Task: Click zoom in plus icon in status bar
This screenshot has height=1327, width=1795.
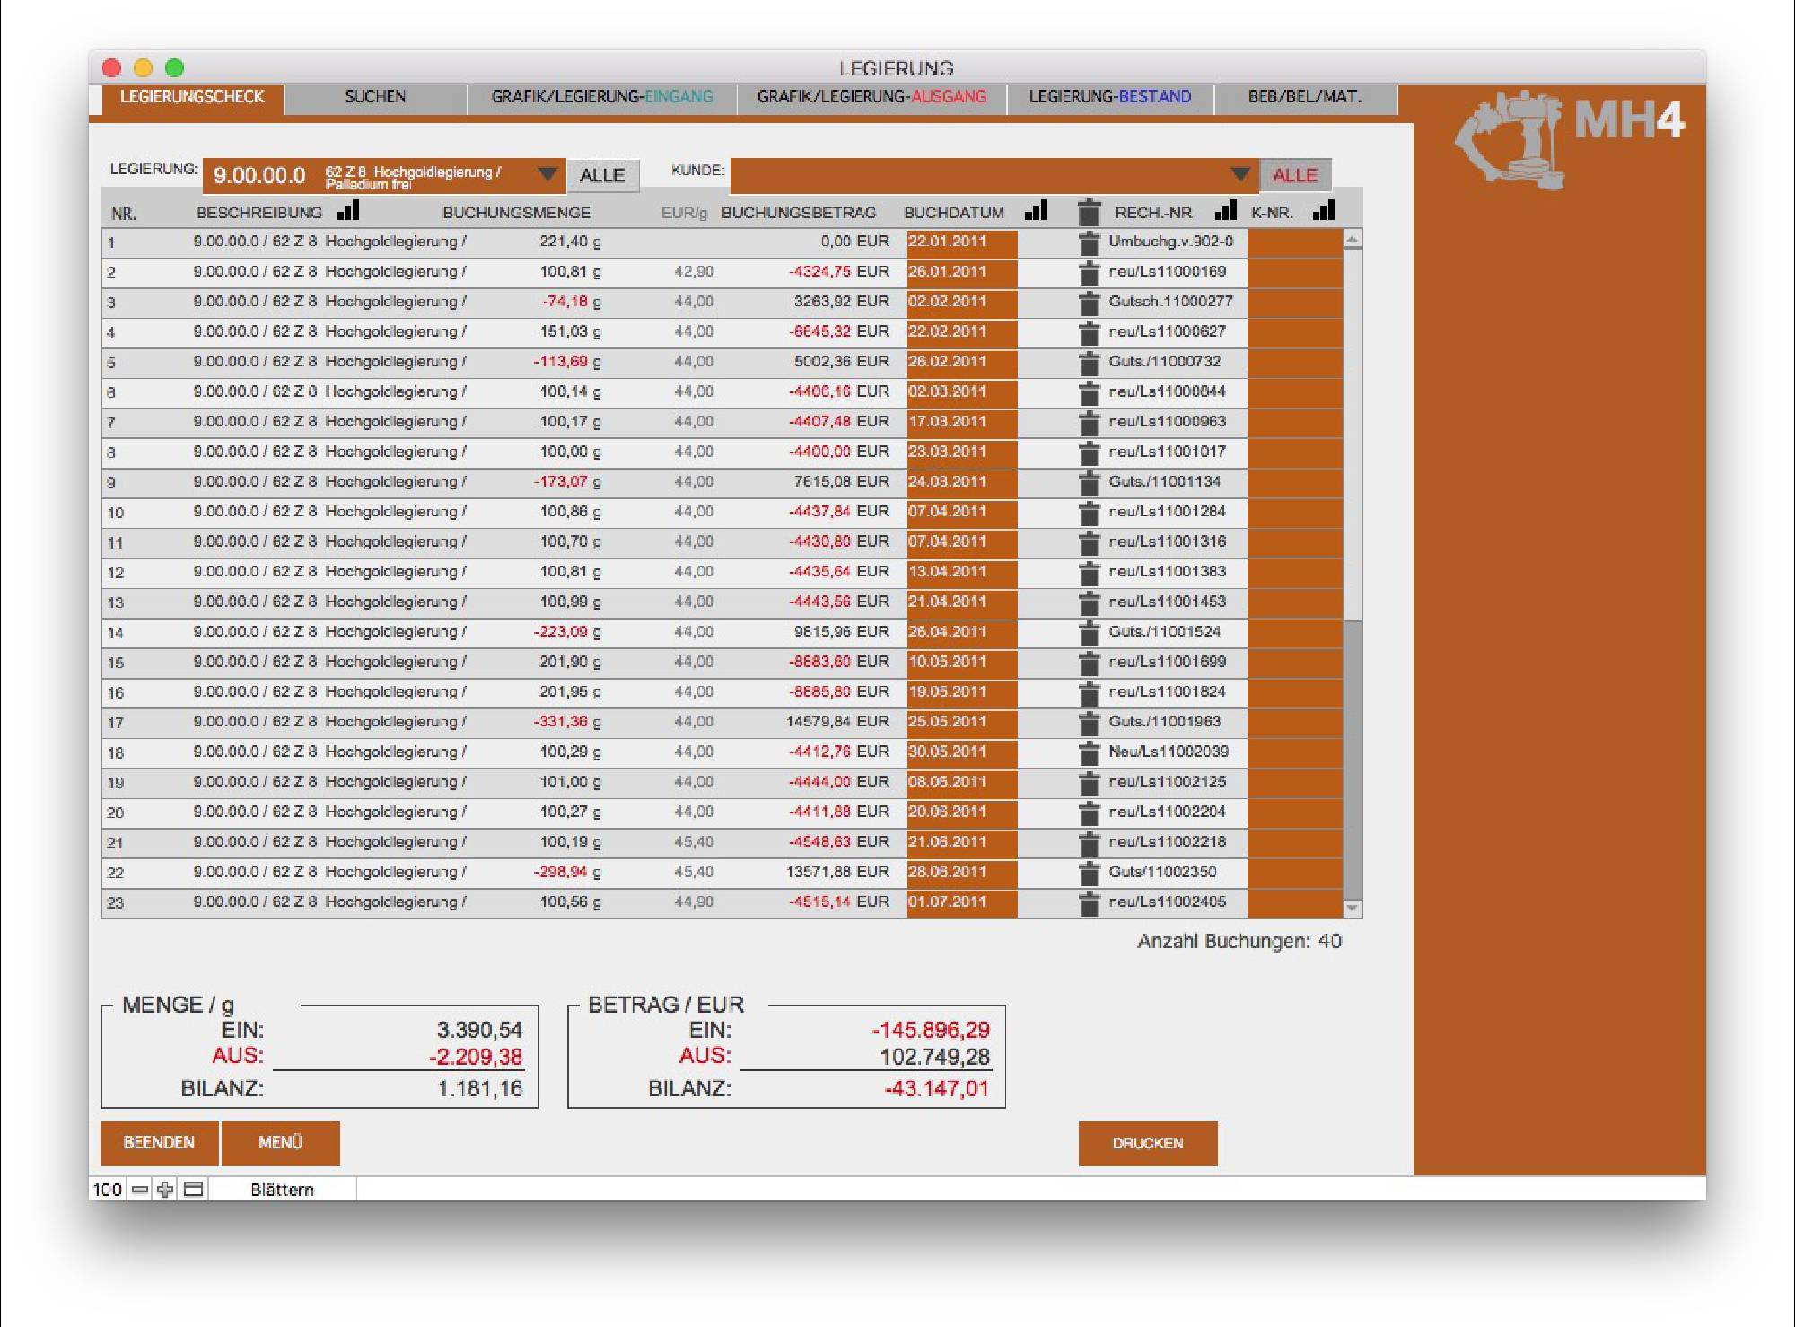Action: coord(165,1190)
